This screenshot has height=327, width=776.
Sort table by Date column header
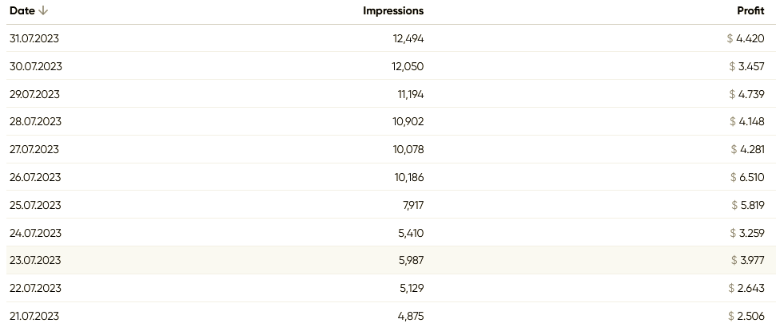[x=22, y=11]
